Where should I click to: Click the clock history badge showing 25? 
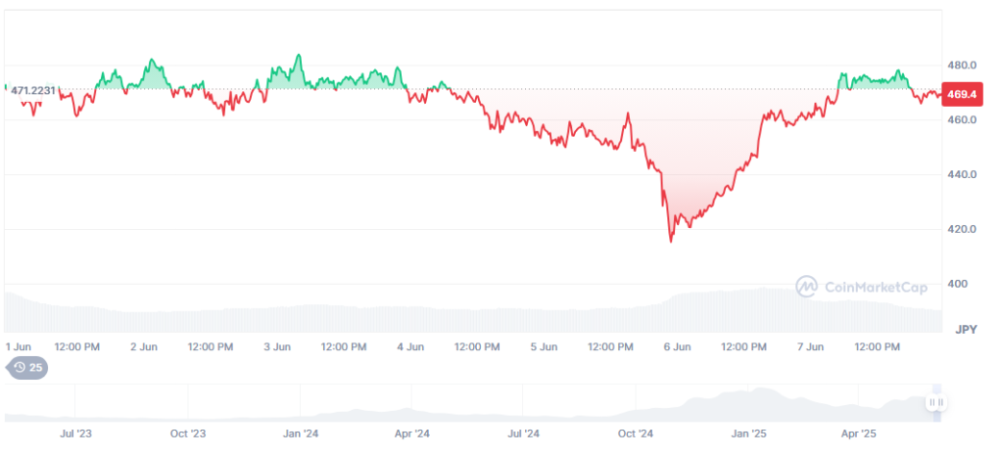click(27, 368)
